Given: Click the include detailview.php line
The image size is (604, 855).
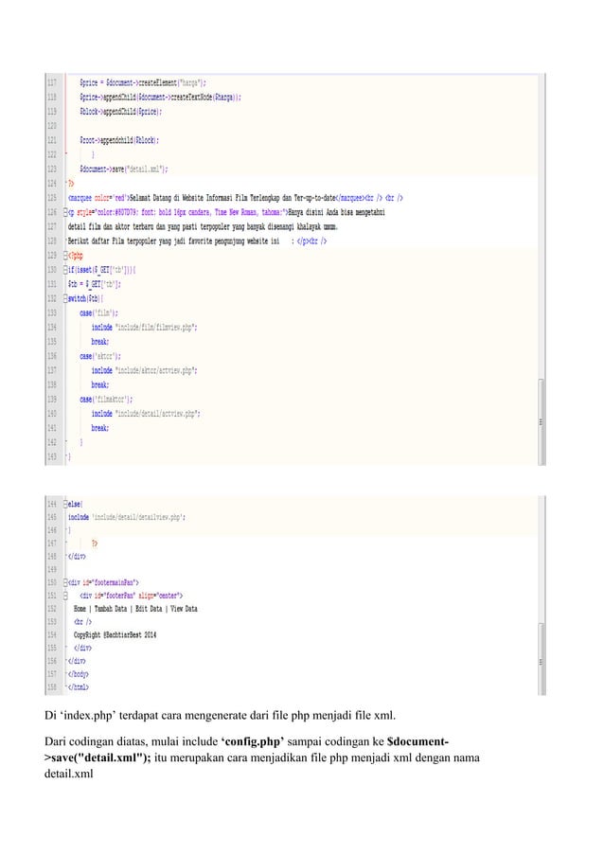Looking at the screenshot, I should point(127,517).
